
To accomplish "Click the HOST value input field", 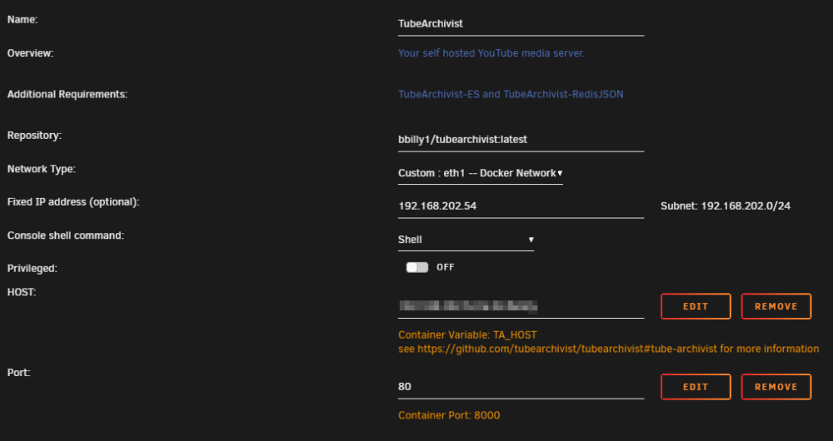I will (x=521, y=306).
